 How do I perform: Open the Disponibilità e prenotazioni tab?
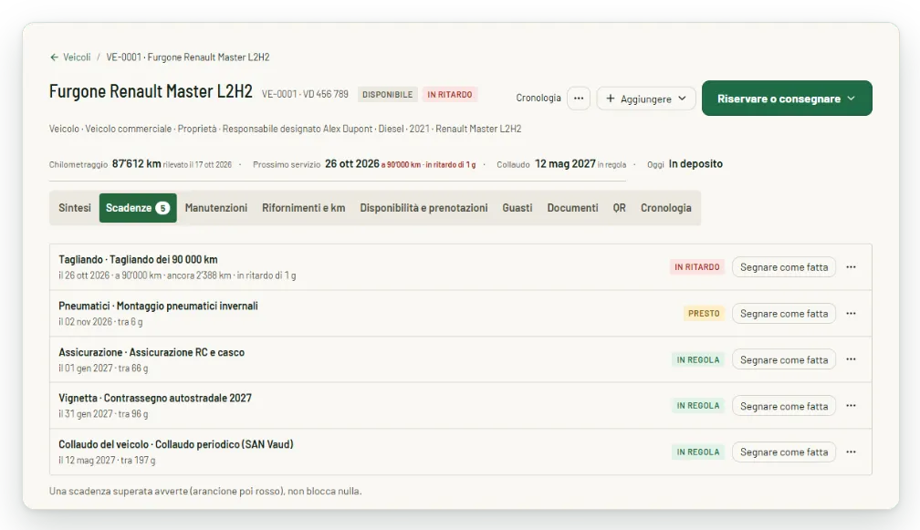(x=423, y=208)
